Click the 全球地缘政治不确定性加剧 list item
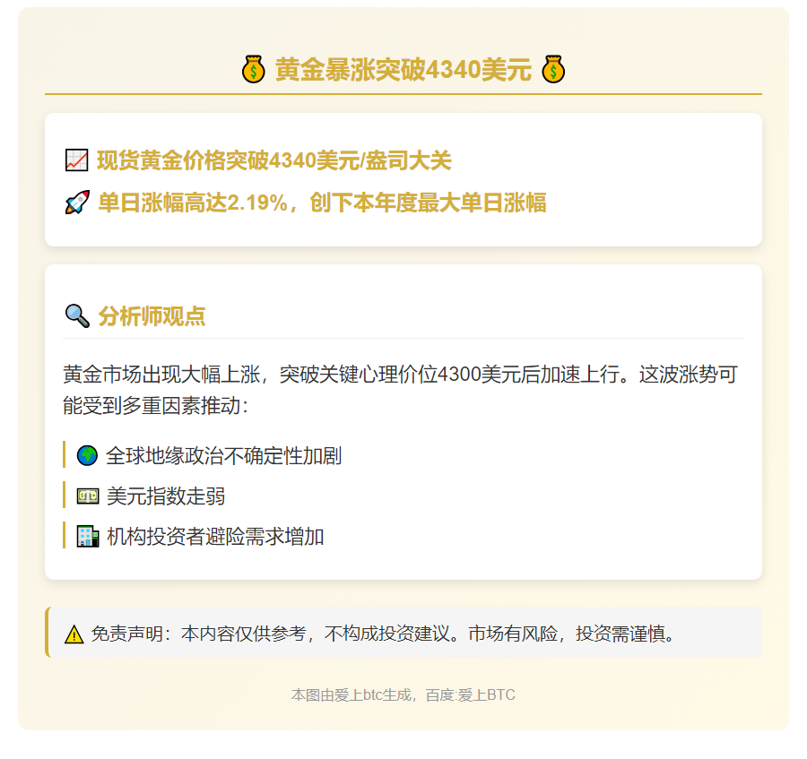 (223, 455)
